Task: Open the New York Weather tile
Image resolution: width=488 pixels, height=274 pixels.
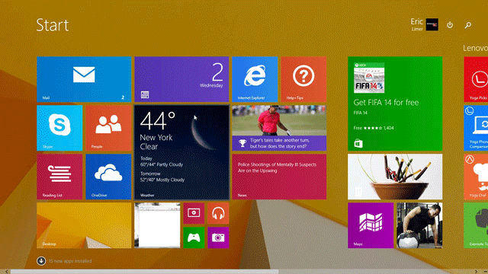Action: [181, 152]
